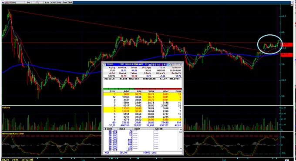Click the scroll down arrow of the trades list

[x=181, y=149]
